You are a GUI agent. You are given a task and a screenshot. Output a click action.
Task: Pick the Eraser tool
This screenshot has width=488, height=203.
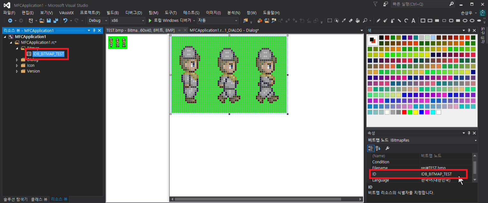351,21
